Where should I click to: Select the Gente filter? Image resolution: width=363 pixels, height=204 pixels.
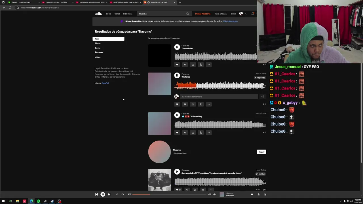click(x=98, y=48)
